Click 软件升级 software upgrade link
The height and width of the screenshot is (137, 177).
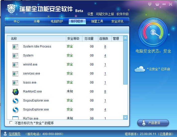[122, 14]
